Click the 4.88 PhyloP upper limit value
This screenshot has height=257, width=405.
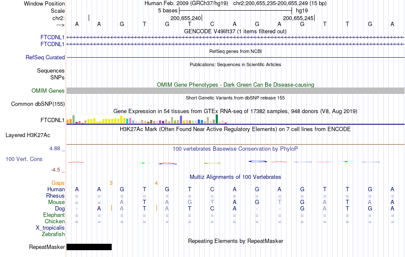pyautogui.click(x=55, y=149)
